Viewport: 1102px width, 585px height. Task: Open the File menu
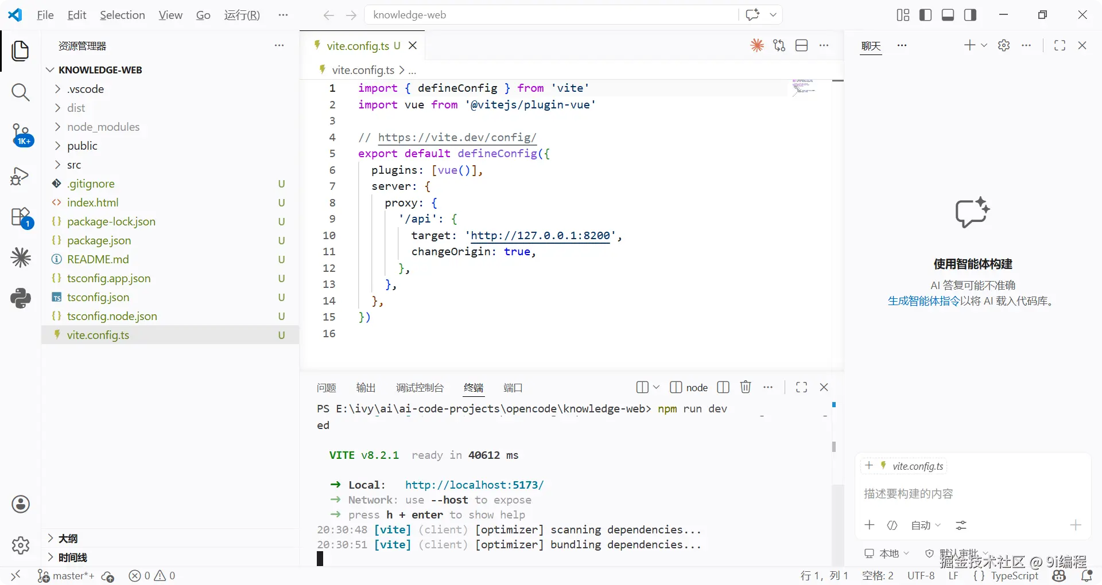[x=45, y=15]
